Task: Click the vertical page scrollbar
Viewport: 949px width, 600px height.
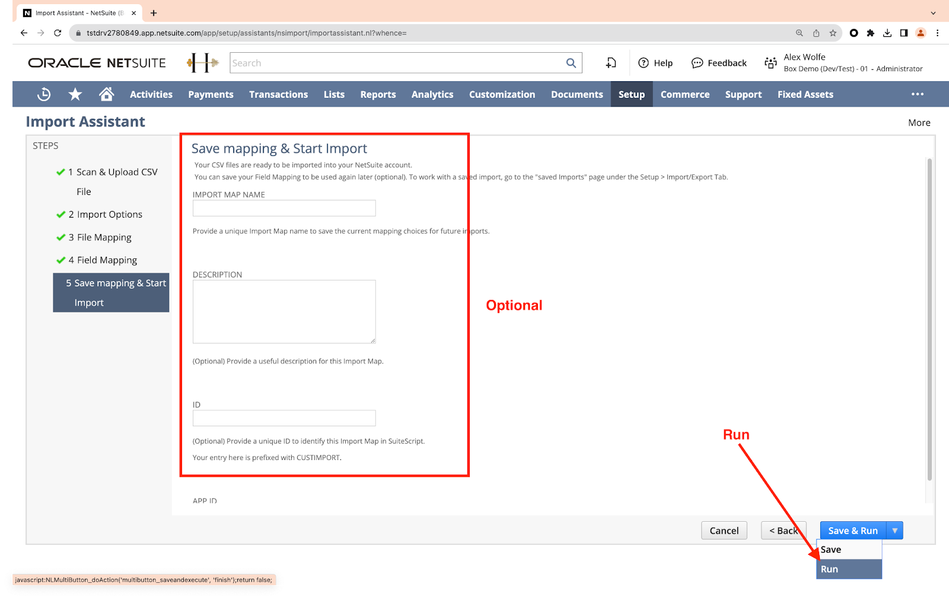Action: [929, 320]
